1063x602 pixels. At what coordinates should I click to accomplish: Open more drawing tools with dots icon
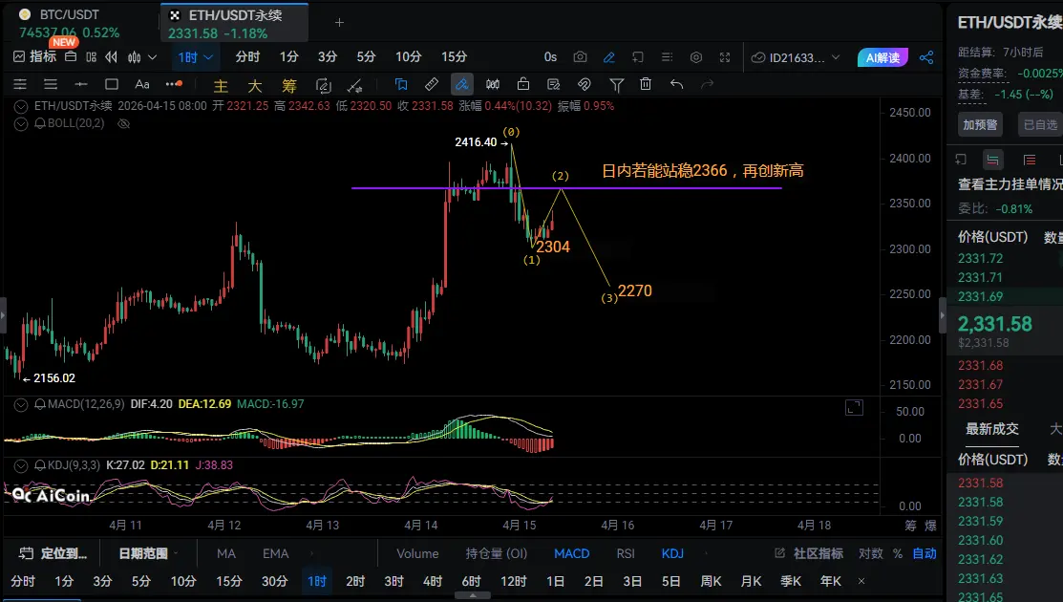coord(174,84)
